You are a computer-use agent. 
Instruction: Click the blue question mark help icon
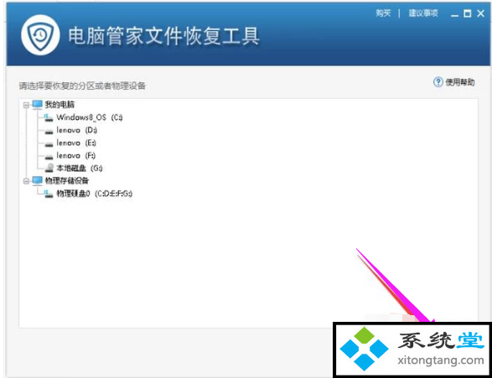[x=438, y=82]
